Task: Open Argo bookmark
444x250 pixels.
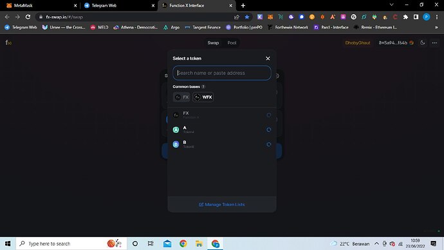Action: pyautogui.click(x=172, y=27)
